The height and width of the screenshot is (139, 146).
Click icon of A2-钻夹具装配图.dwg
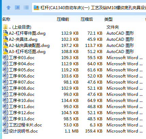(5, 45)
